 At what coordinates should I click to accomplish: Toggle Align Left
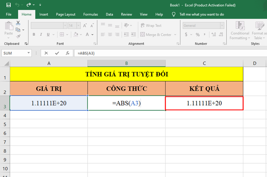[x=103, y=35]
